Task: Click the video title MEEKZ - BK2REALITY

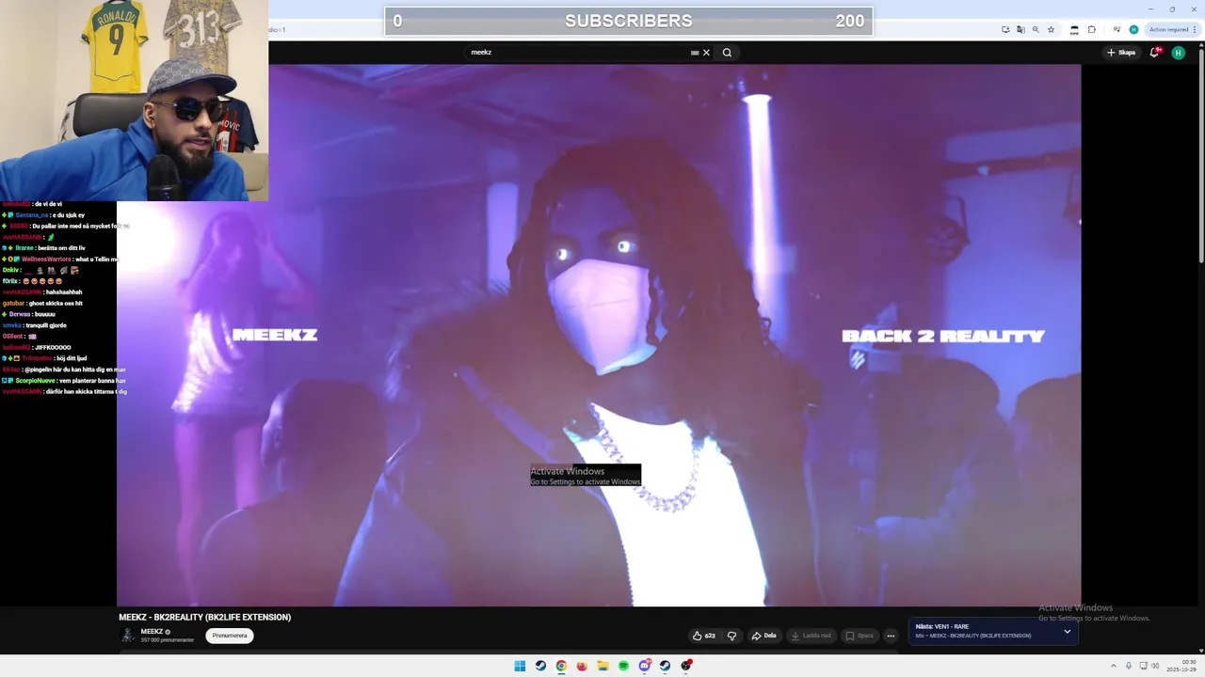Action: [205, 617]
